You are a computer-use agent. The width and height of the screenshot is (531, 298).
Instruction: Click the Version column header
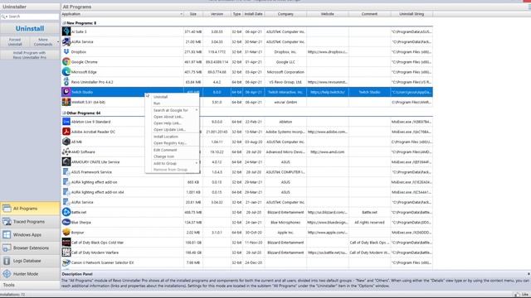coord(217,14)
